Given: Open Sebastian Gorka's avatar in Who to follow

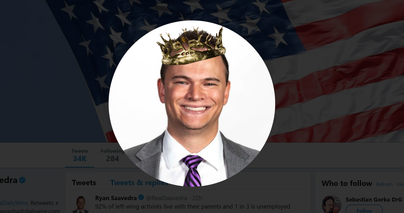Looking at the screenshot, I should (x=331, y=204).
